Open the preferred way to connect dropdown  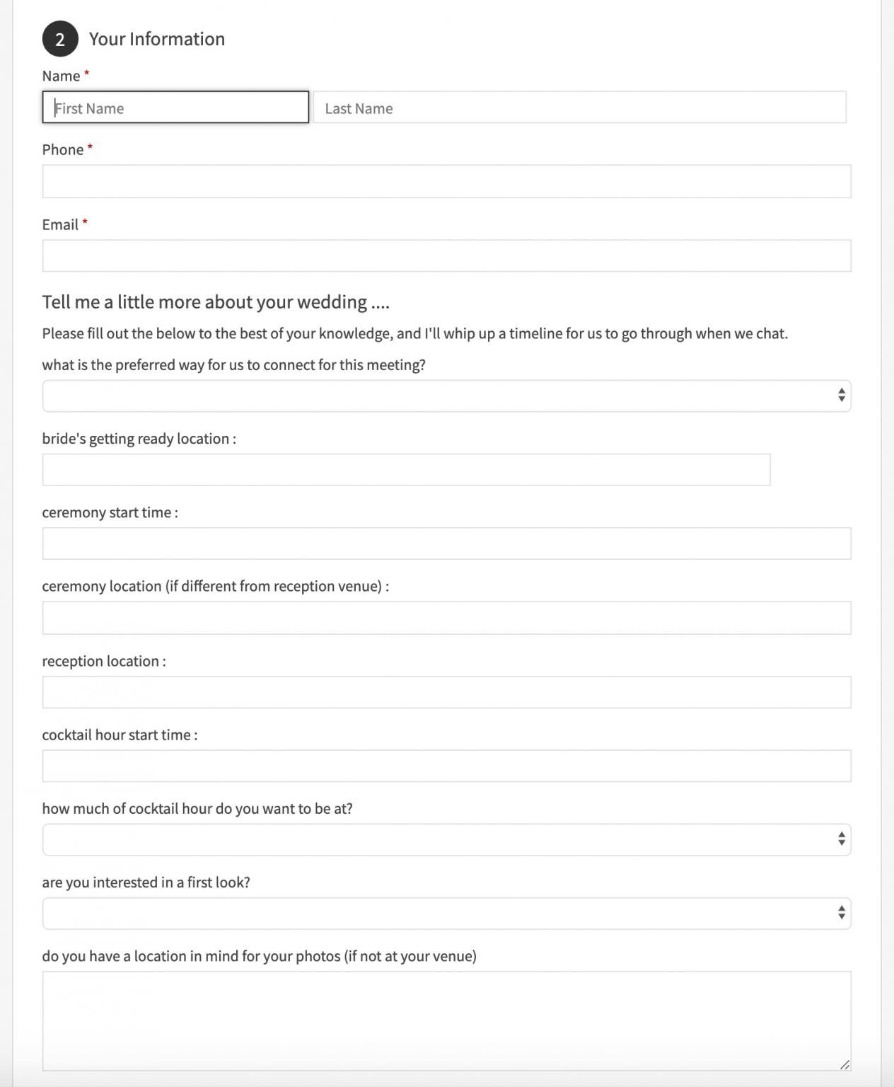point(446,396)
